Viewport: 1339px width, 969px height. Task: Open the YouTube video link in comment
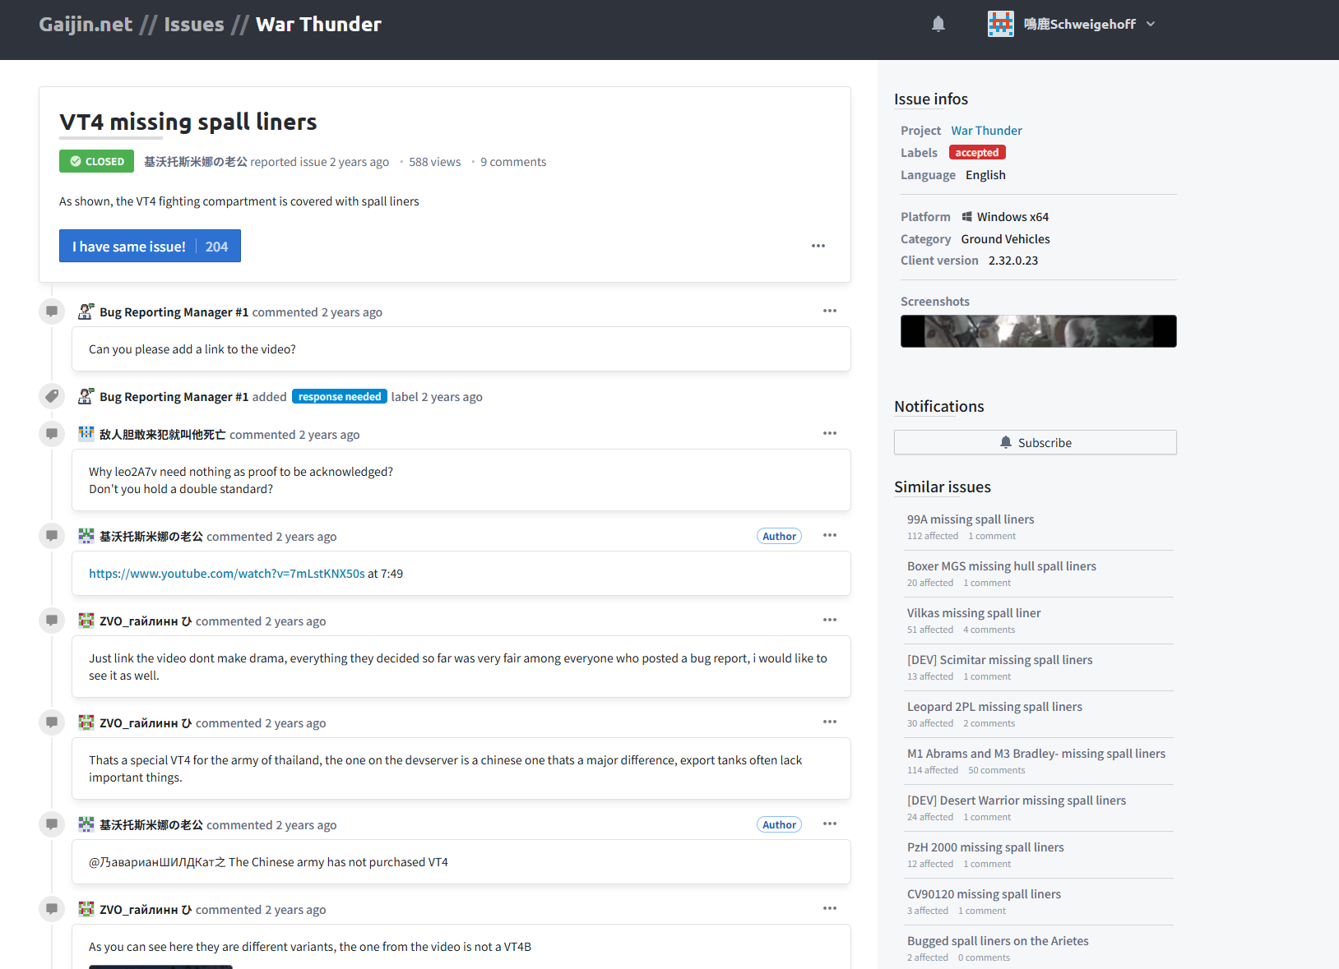pos(226,574)
